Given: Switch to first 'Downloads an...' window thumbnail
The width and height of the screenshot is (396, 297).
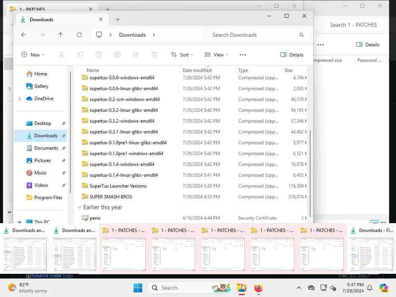Looking at the screenshot, I should coord(25,249).
